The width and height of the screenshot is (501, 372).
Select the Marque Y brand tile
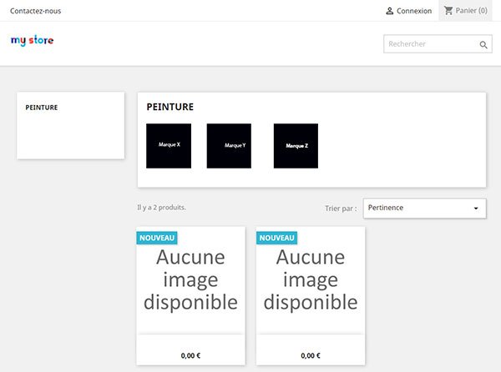click(x=229, y=146)
